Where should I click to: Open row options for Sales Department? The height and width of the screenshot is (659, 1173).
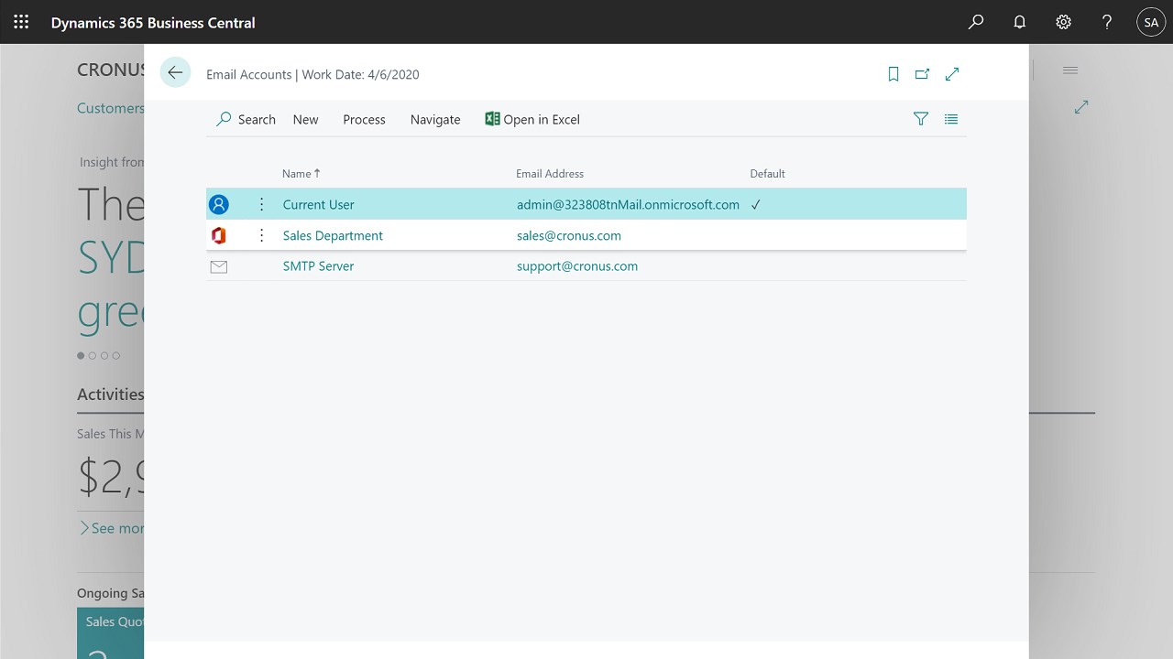click(261, 235)
